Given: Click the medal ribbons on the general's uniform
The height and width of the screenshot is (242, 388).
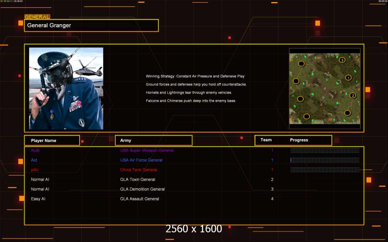Looking at the screenshot, I should pos(76,107).
